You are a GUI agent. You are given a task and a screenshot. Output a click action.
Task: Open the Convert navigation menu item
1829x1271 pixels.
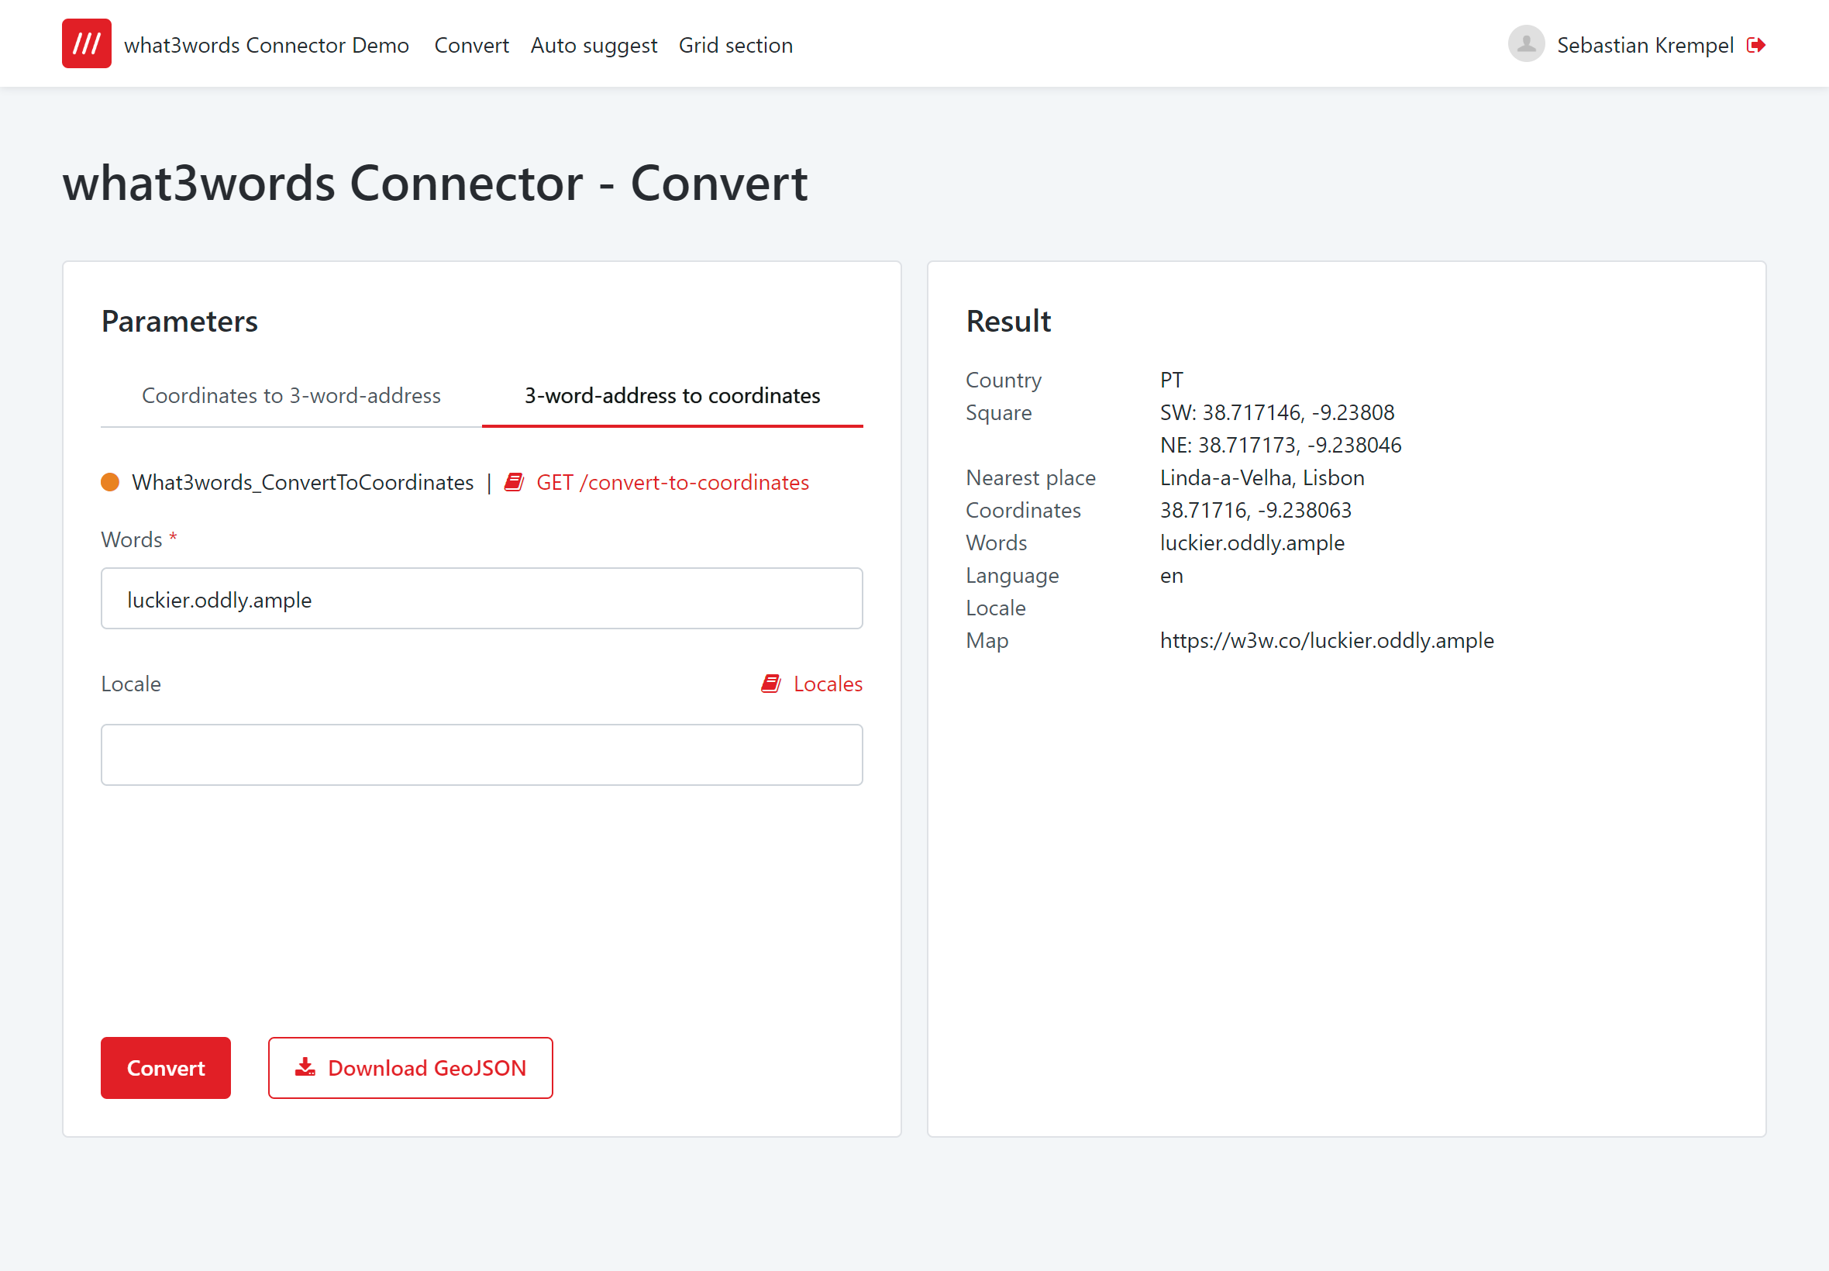coord(471,46)
